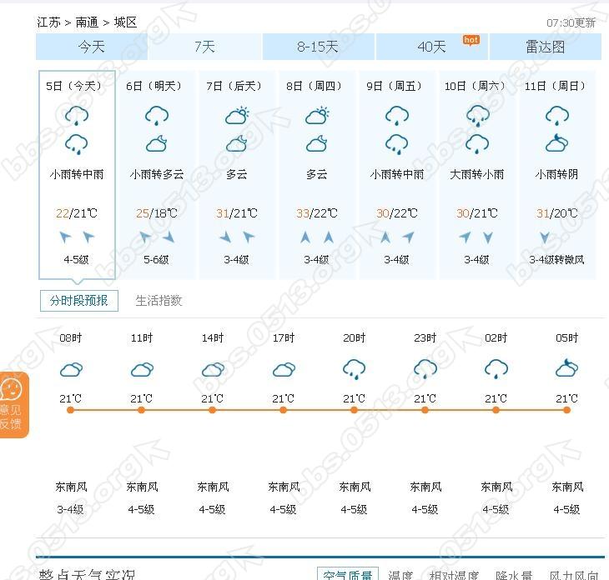The image size is (609, 580).
Task: Open the 意见反馈 feedback widget
Action: (13, 405)
